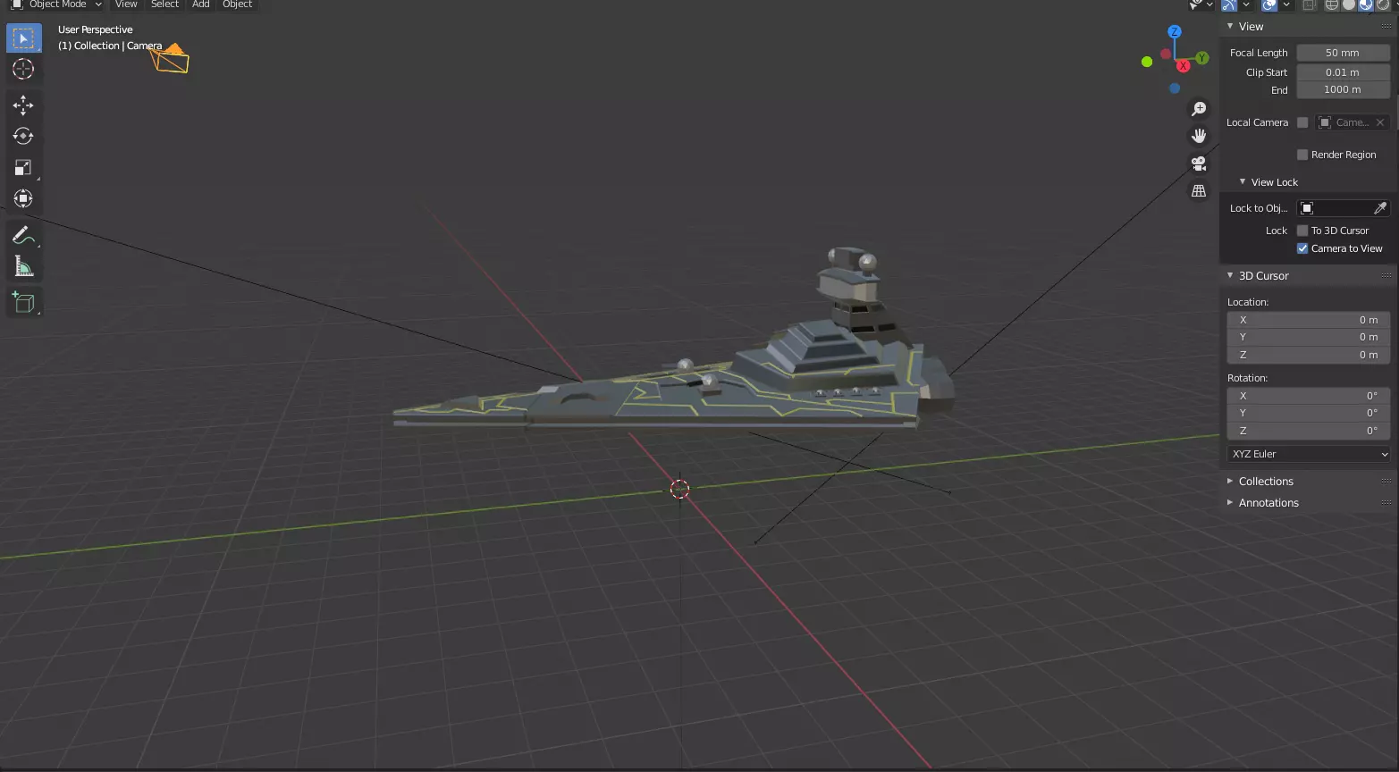Uncheck Camera to View
Image resolution: width=1399 pixels, height=772 pixels.
pyautogui.click(x=1302, y=248)
